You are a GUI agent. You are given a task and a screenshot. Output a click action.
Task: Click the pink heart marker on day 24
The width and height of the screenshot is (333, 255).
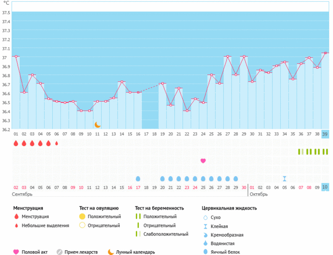[x=203, y=161]
